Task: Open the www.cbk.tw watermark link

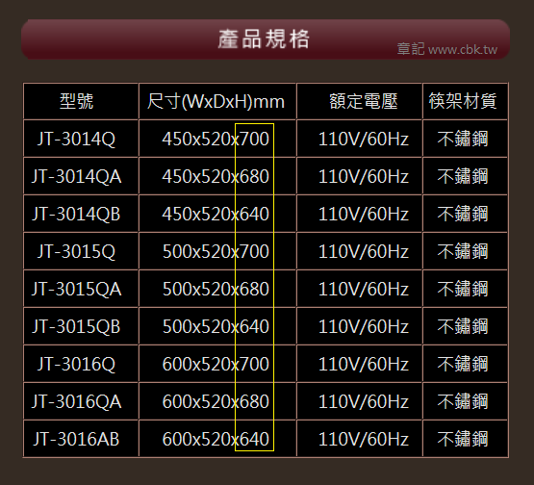Action: (x=463, y=50)
